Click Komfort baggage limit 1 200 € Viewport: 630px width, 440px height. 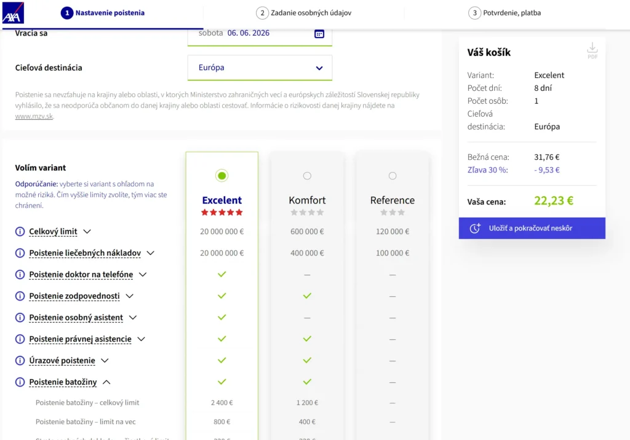[307, 403]
